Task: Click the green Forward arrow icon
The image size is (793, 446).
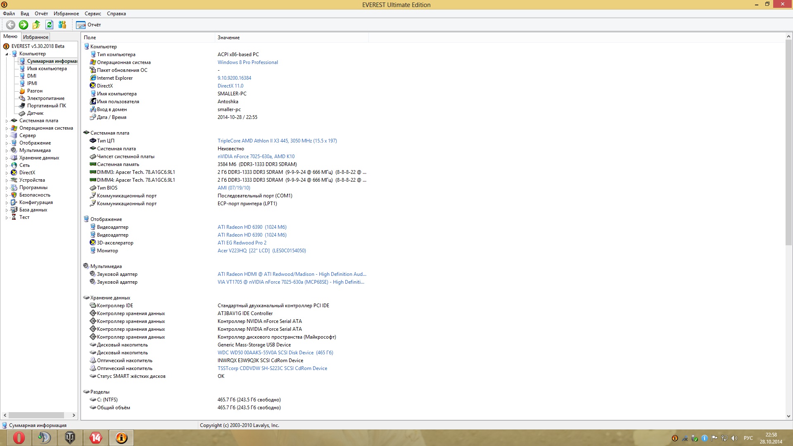Action: click(24, 25)
